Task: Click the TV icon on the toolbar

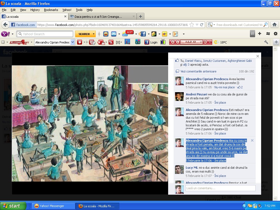Action: coord(163,42)
